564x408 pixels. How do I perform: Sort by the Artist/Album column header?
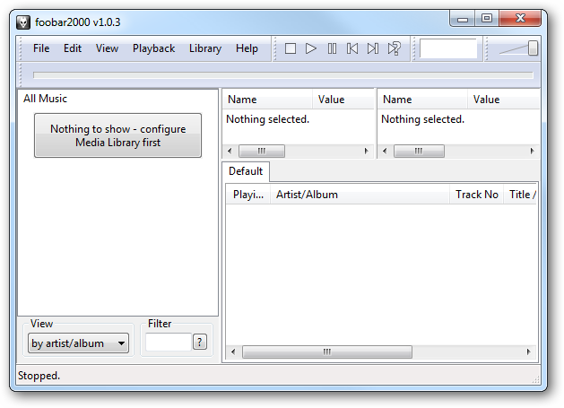pos(360,195)
